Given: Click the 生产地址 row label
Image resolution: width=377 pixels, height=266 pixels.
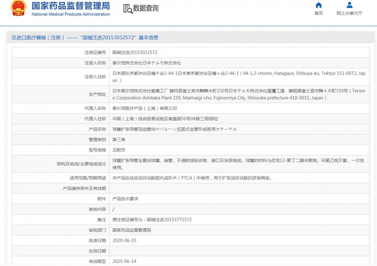Looking at the screenshot, I should (x=97, y=94).
